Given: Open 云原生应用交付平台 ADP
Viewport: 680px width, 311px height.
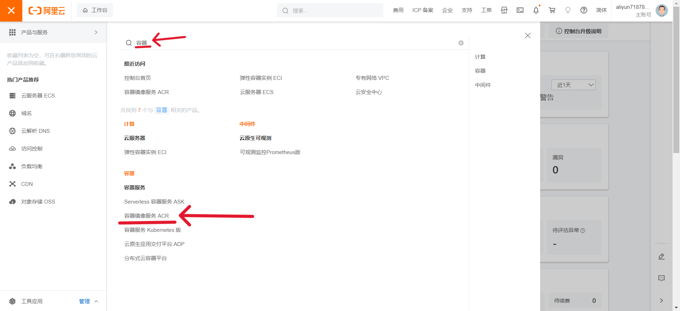Looking at the screenshot, I should click(154, 244).
